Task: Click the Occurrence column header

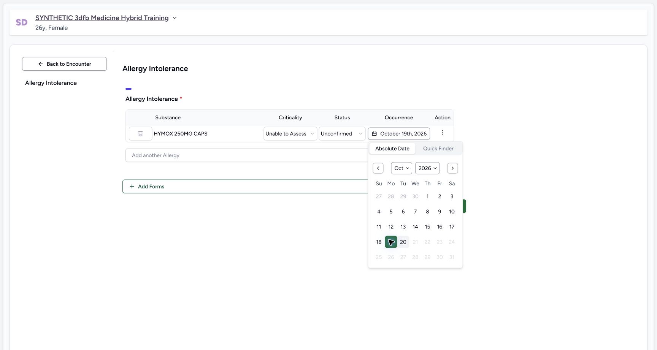Action: coord(399,118)
